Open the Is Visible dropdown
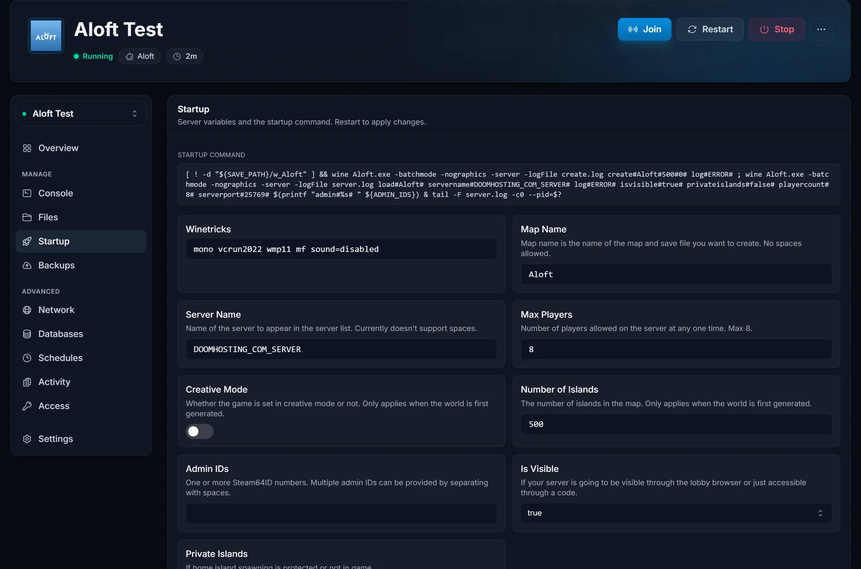 pos(676,513)
